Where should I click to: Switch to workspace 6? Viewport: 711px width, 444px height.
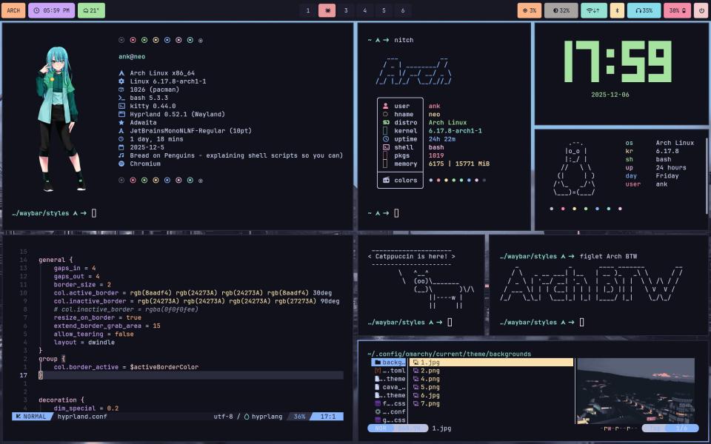pos(401,10)
